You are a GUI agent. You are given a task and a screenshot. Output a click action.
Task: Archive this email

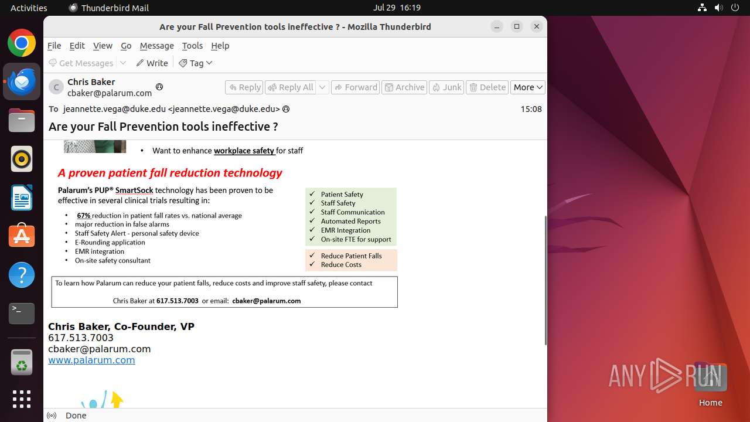tap(404, 87)
